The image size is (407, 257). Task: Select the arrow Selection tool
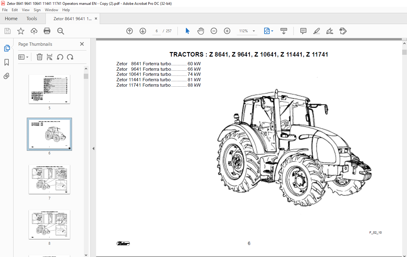coord(187,31)
